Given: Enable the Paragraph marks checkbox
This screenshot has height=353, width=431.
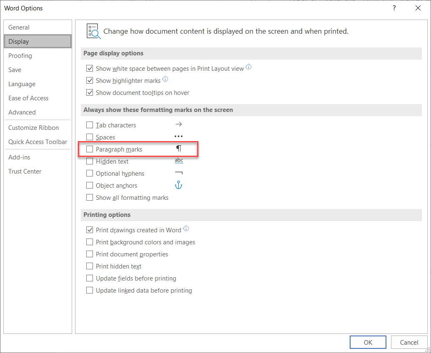Looking at the screenshot, I should point(90,149).
